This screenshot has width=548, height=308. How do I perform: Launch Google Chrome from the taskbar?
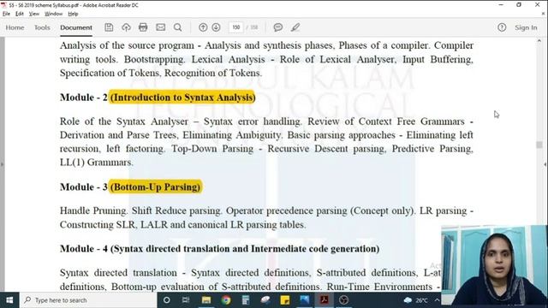[226, 300]
